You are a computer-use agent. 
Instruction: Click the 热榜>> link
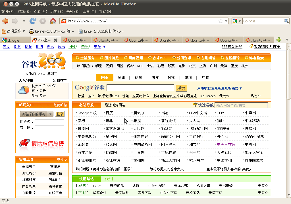click(x=255, y=96)
